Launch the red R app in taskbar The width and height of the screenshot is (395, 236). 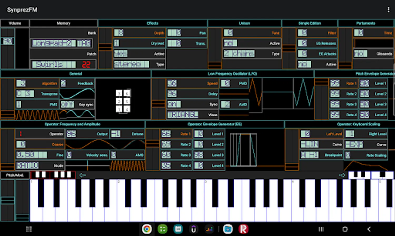coord(243,229)
